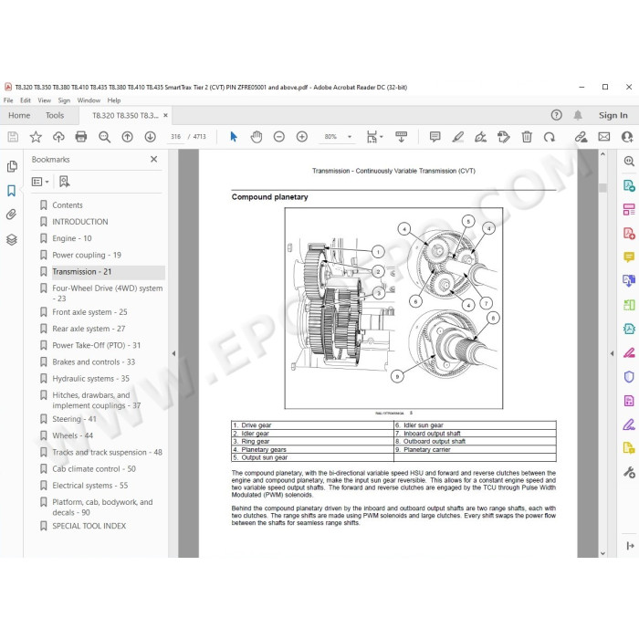Click the stamp tool icon
This screenshot has height=639, width=639.
point(504,137)
